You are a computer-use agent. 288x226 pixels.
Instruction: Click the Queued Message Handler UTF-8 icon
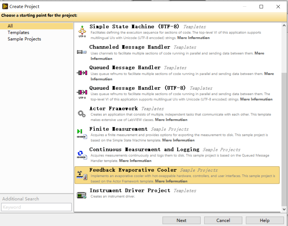(x=82, y=94)
